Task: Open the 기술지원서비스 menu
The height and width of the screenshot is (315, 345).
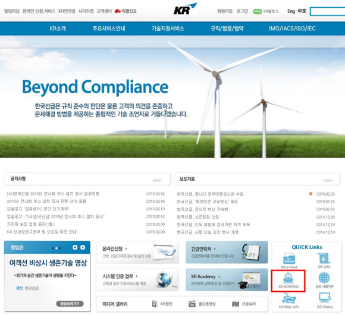Action: pos(168,29)
